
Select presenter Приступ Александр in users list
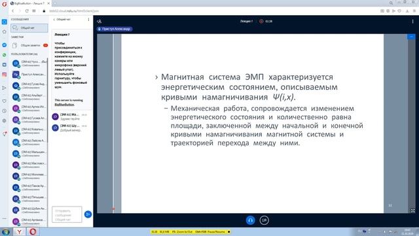click(x=29, y=74)
